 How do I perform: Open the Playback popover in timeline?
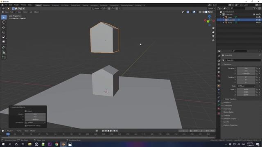[x=11, y=131]
